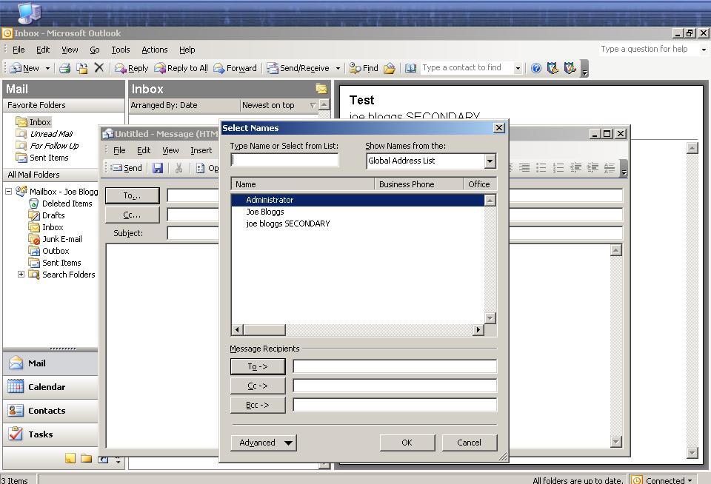
Task: Click the Delete X icon in toolbar
Action: tap(99, 68)
